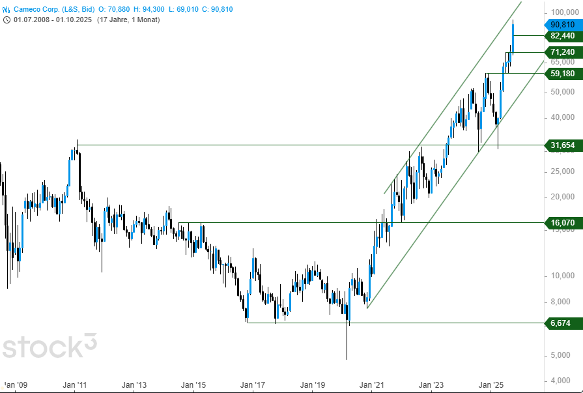
Task: Click the 25,000 price axis tick
Action: (x=563, y=171)
